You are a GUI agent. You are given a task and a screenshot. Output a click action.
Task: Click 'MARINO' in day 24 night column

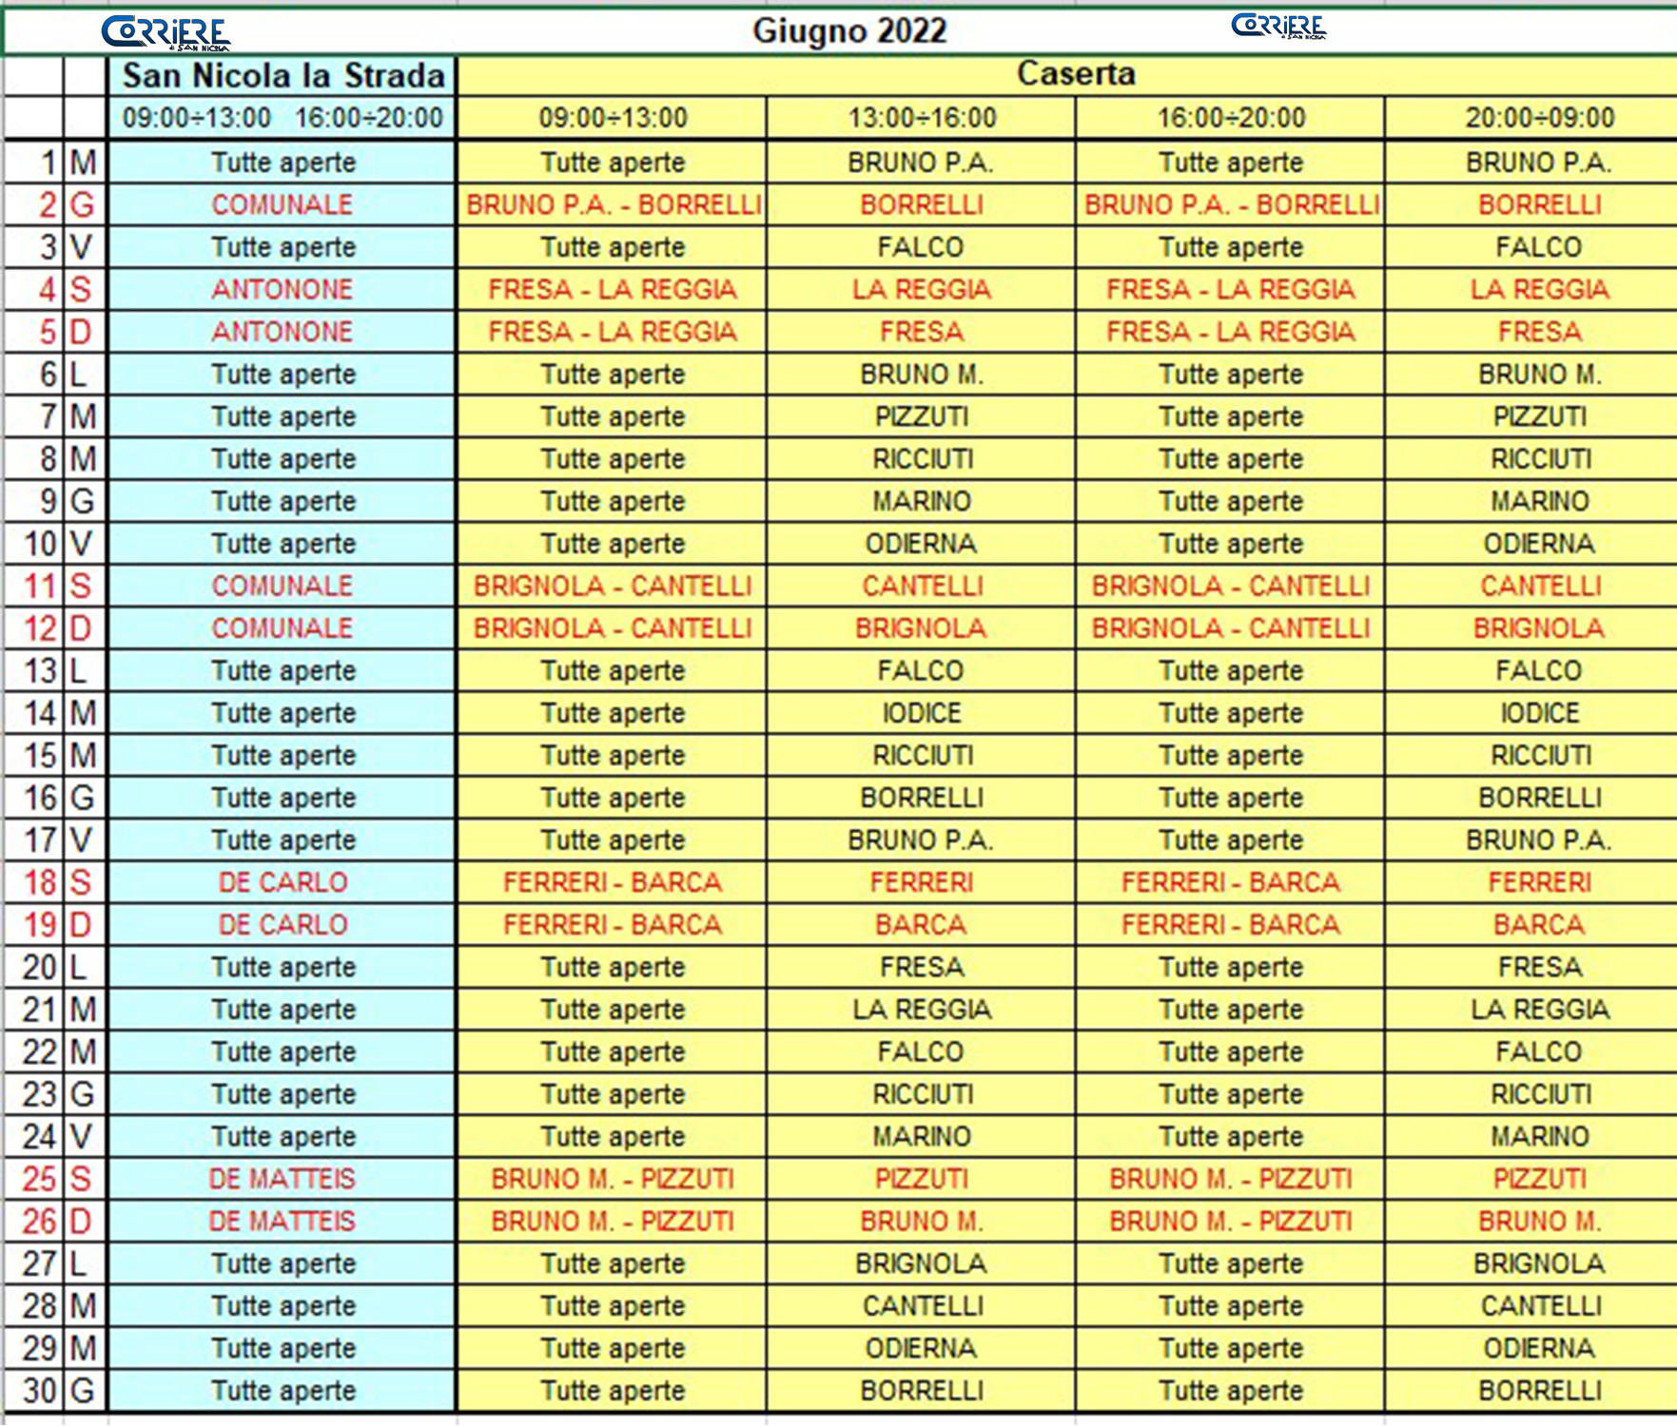coord(1539,1136)
